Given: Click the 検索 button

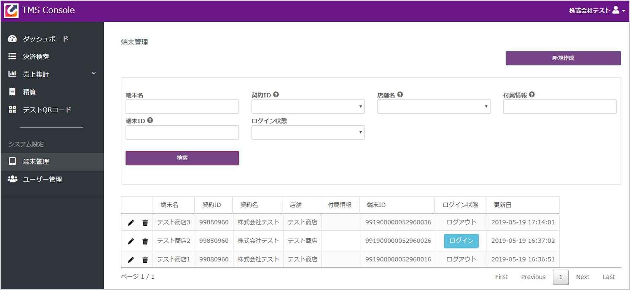Looking at the screenshot, I should [182, 158].
